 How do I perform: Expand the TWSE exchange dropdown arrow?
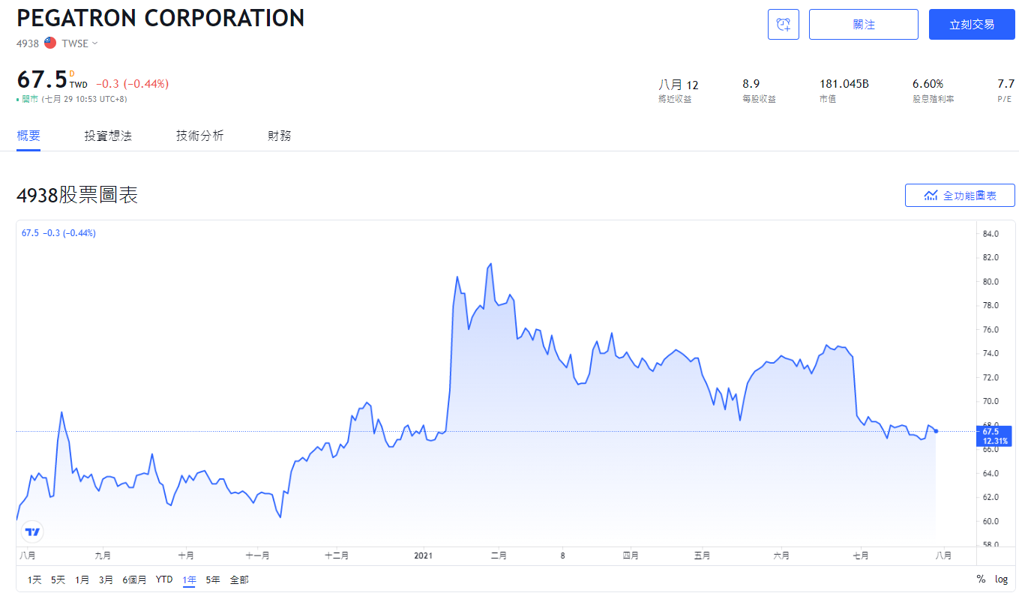(95, 43)
